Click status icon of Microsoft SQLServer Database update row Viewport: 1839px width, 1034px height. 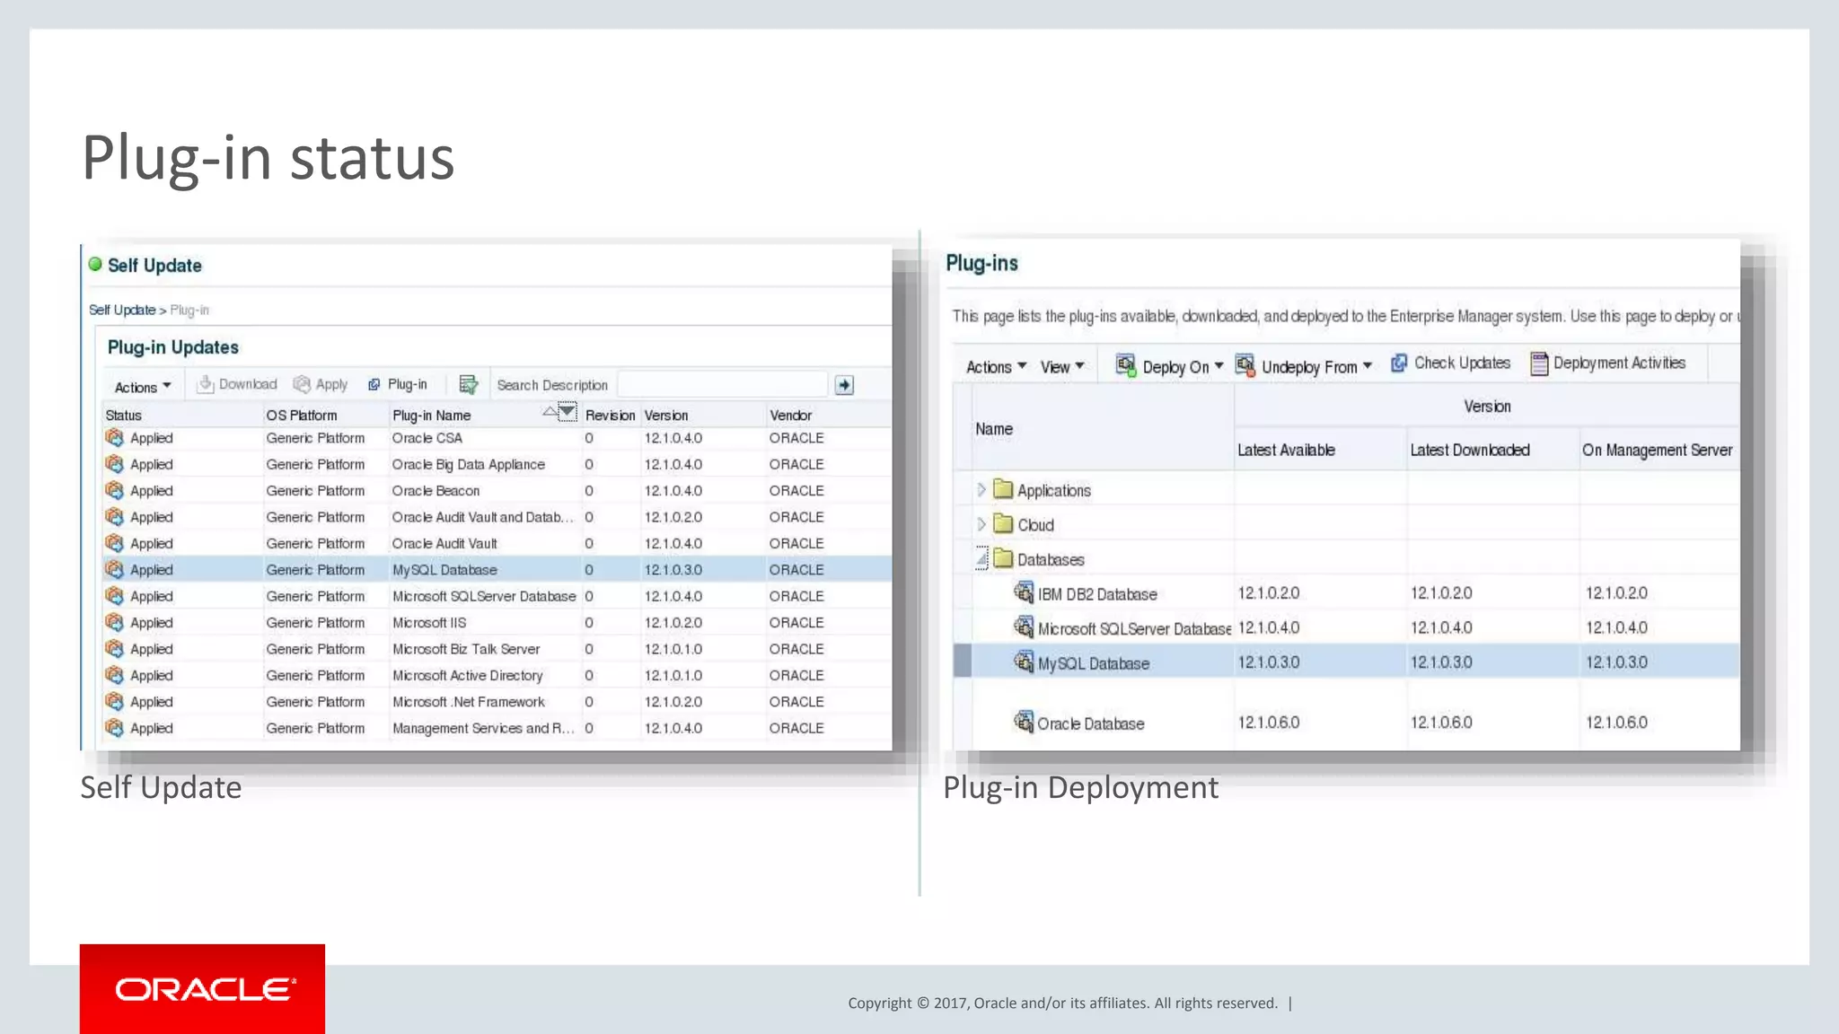114,595
